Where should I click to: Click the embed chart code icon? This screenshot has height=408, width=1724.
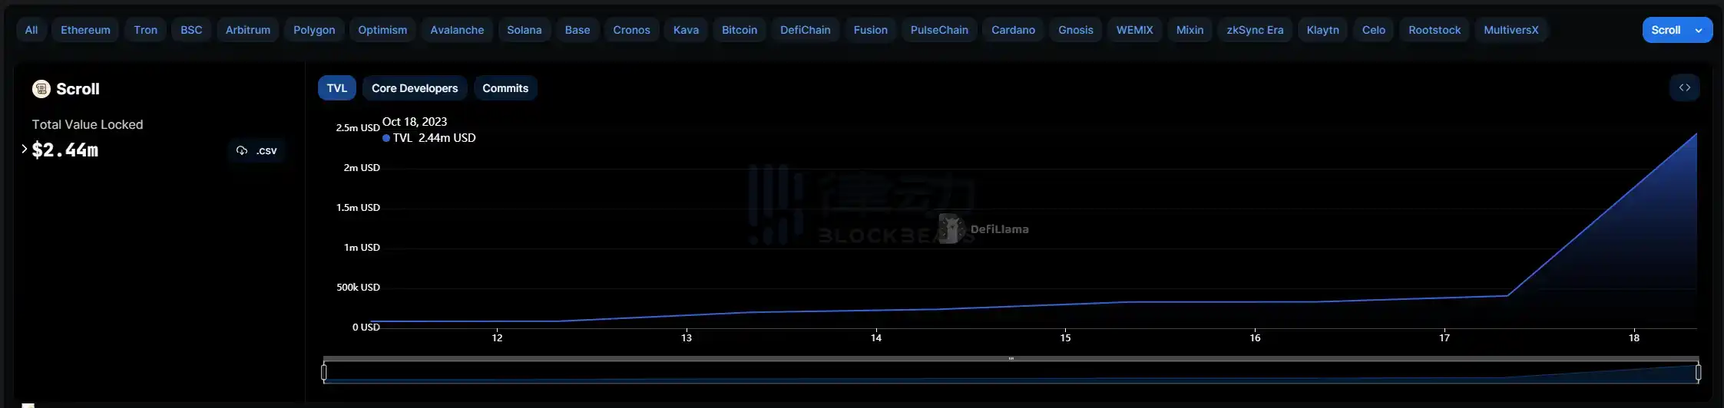tap(1684, 88)
